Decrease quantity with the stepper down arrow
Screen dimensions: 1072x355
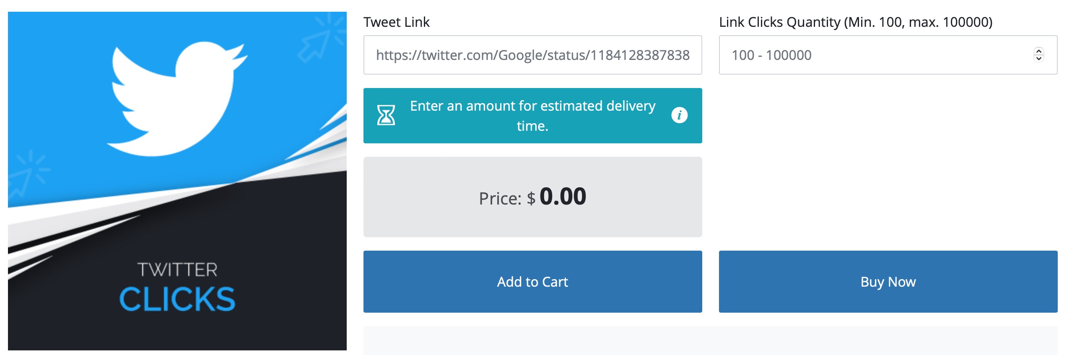click(1038, 59)
